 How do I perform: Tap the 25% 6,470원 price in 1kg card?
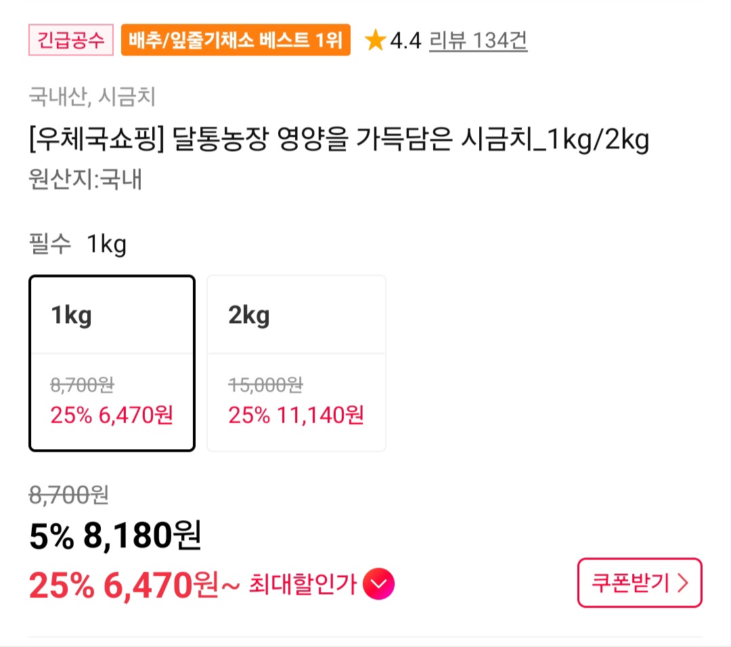112,415
